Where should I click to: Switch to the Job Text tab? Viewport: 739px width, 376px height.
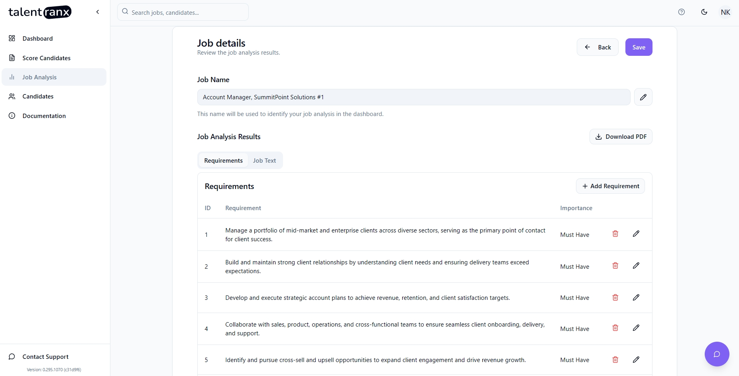point(264,160)
